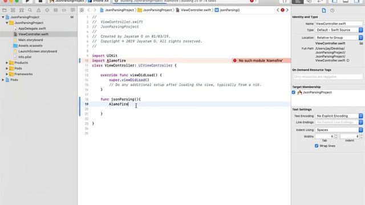This screenshot has width=365, height=205.
Task: Open the Symbol navigator
Action: tap(22, 10)
